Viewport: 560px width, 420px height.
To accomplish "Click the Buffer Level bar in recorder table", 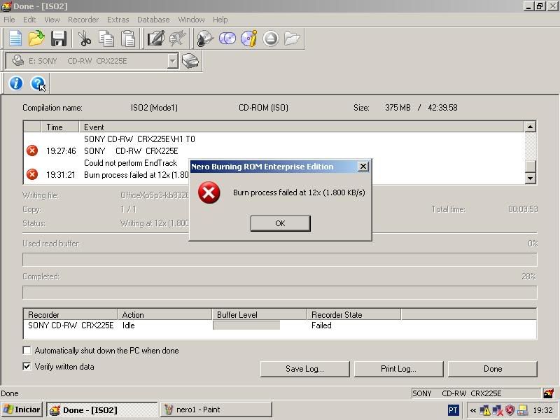I will pyautogui.click(x=246, y=325).
